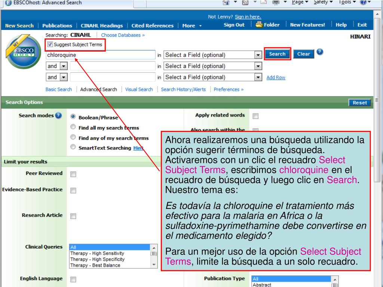Enable the Research Article checkbox

point(73,216)
